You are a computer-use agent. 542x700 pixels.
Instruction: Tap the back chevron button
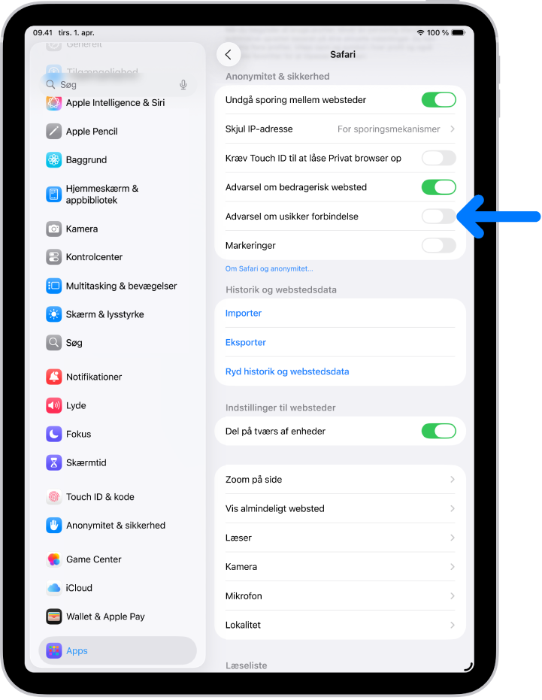tap(228, 54)
